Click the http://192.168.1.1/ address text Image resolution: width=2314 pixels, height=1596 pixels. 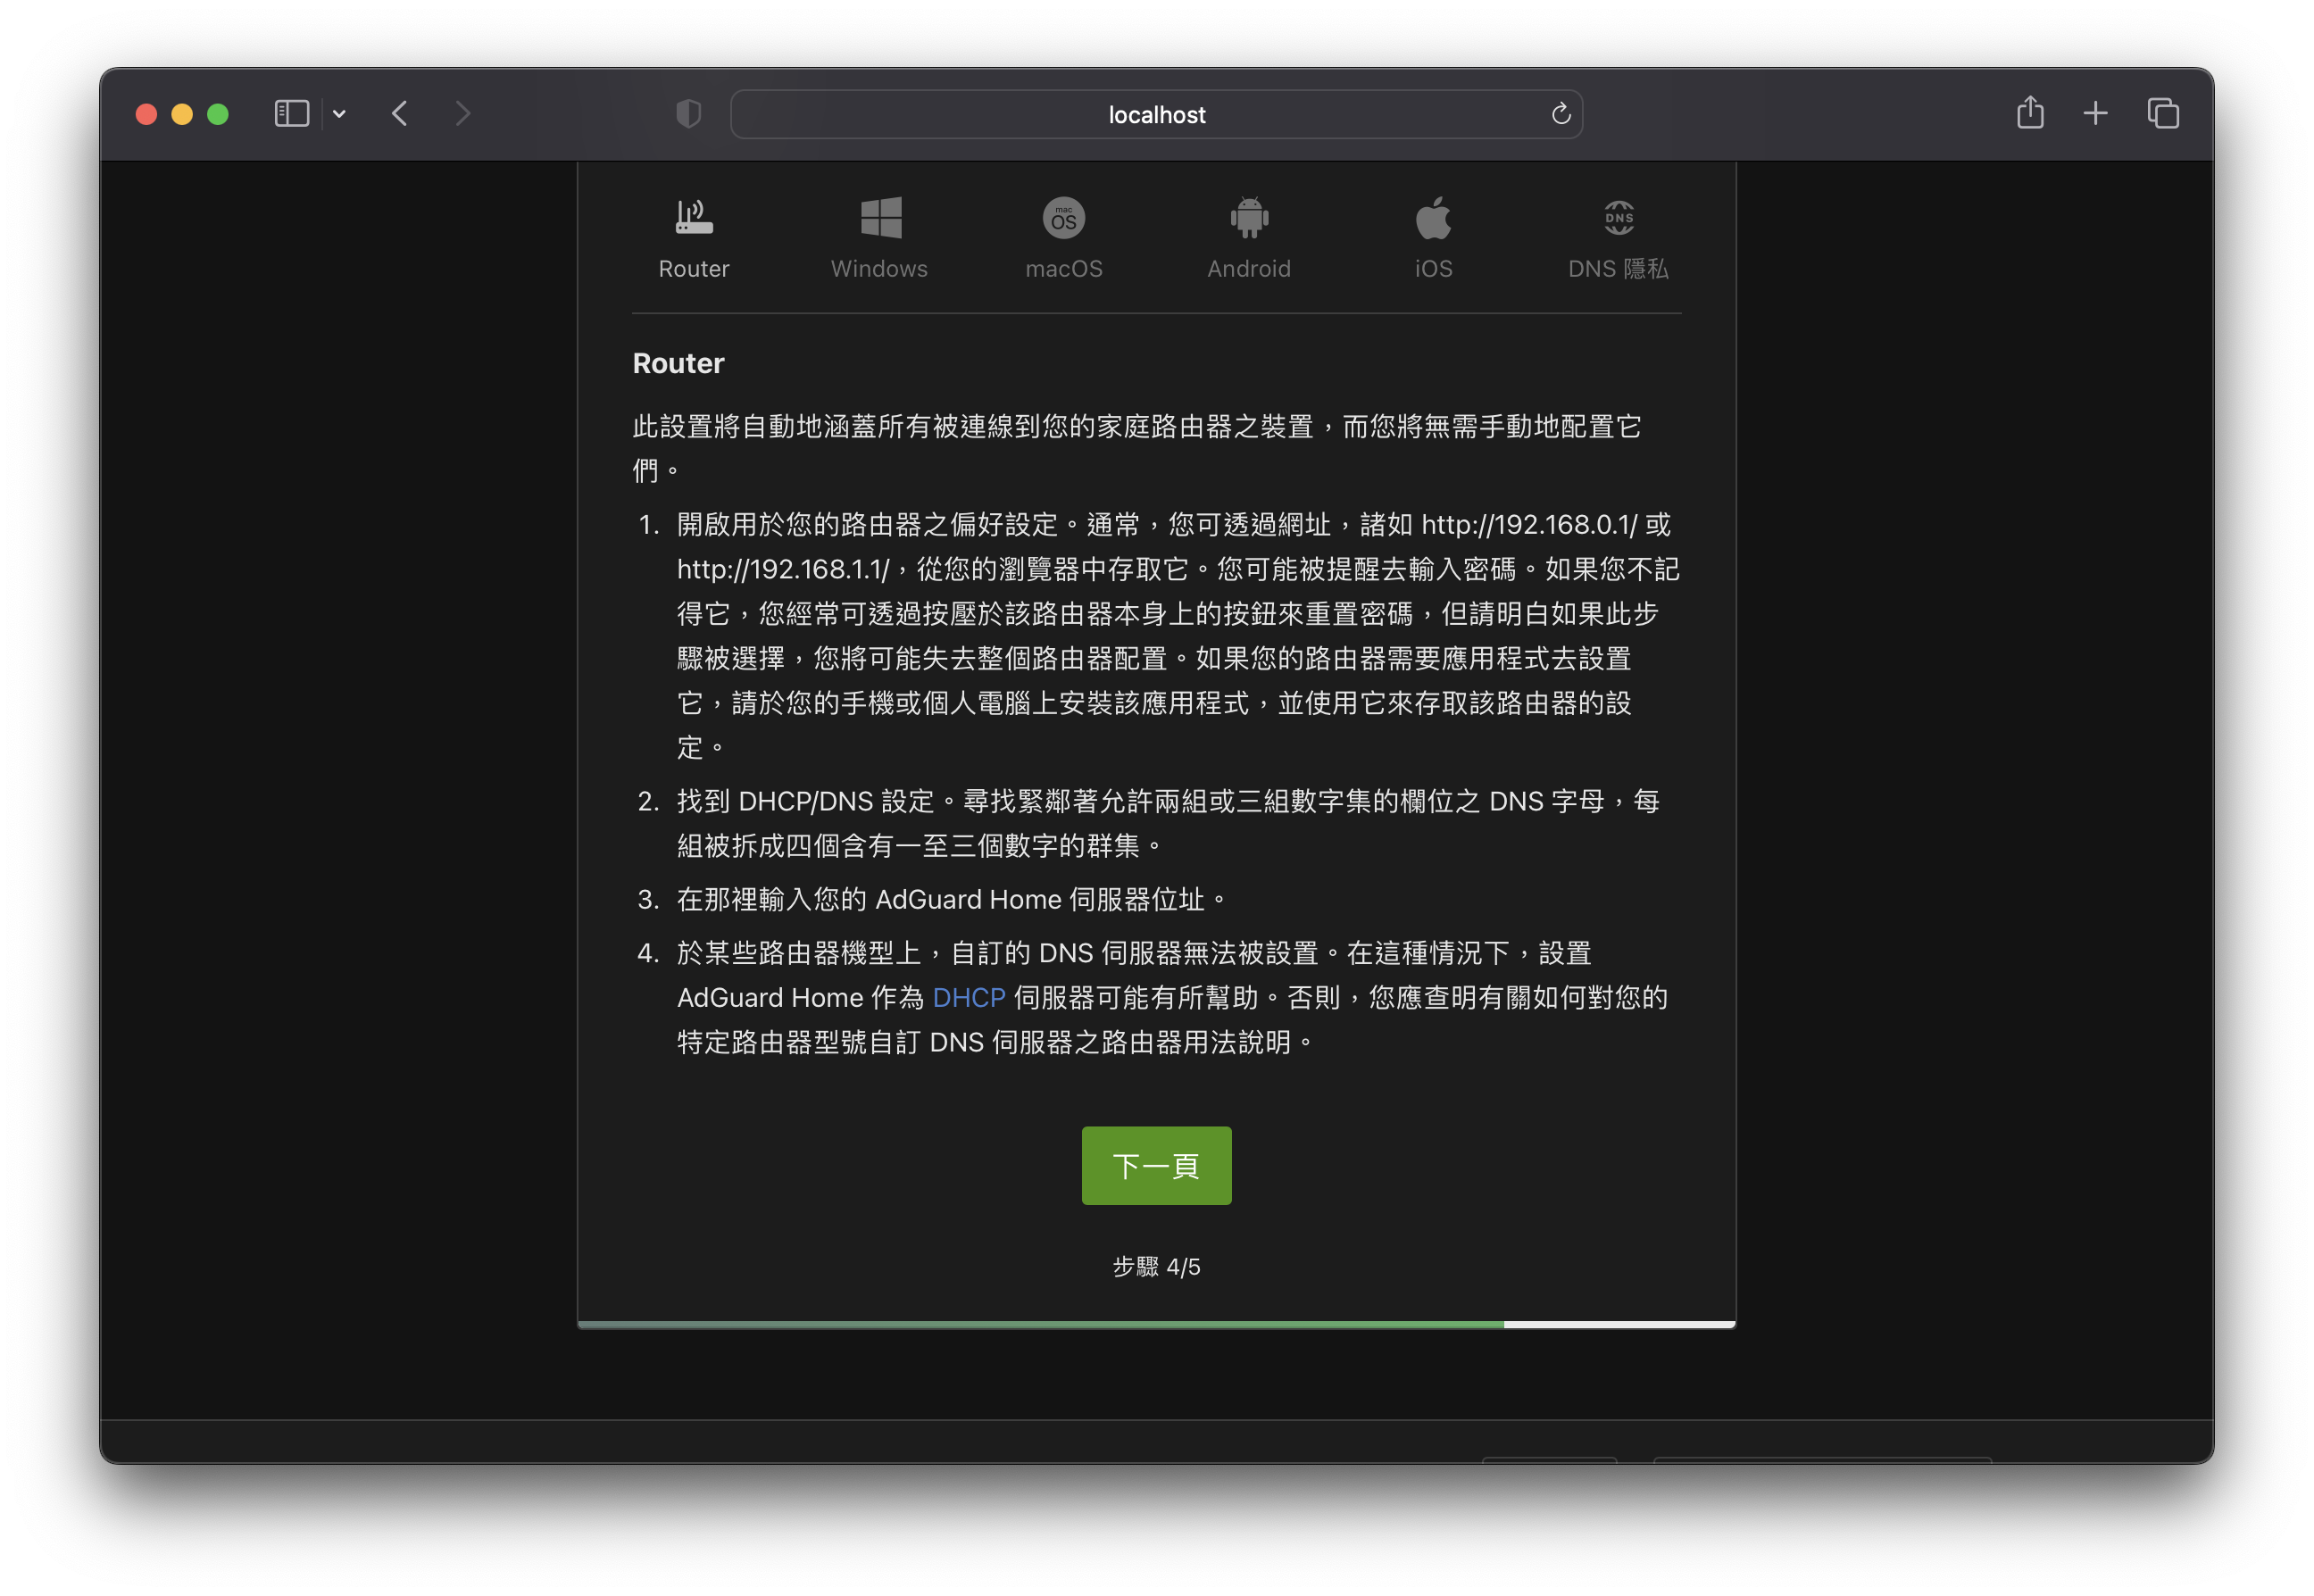click(x=782, y=569)
